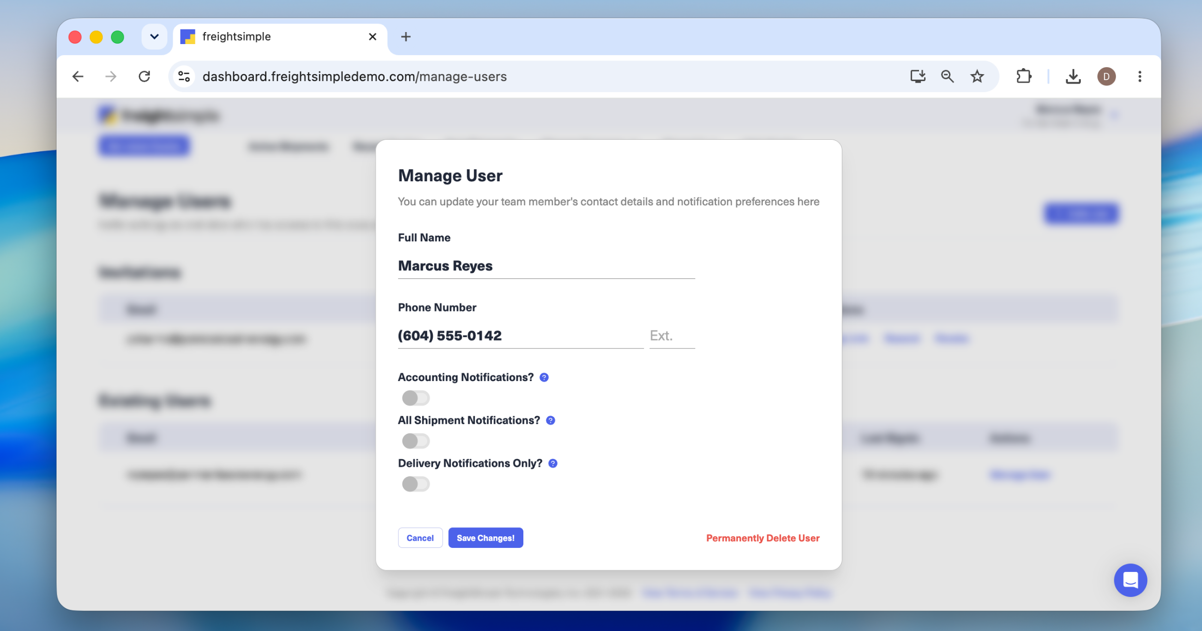
Task: Open the tab search dropdown chevron
Action: [154, 37]
